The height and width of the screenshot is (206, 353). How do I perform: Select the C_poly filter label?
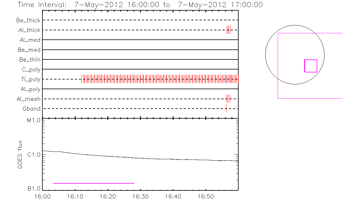tap(31, 69)
